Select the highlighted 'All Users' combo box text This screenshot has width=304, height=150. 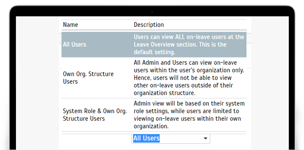point(146,138)
